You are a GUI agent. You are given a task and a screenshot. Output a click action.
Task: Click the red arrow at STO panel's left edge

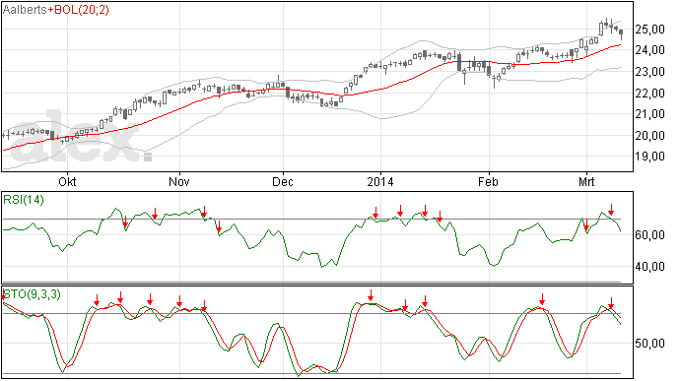pos(3,295)
